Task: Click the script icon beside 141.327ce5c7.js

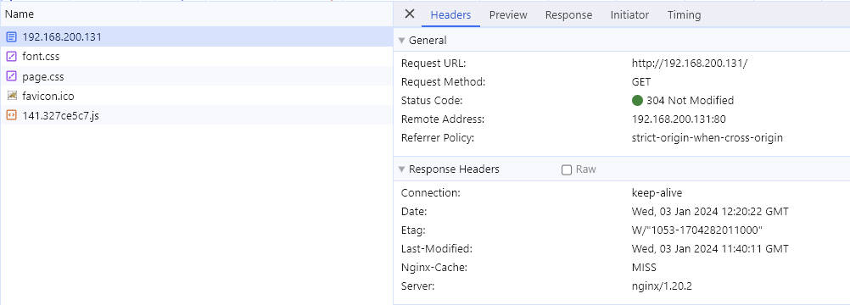Action: coord(11,115)
